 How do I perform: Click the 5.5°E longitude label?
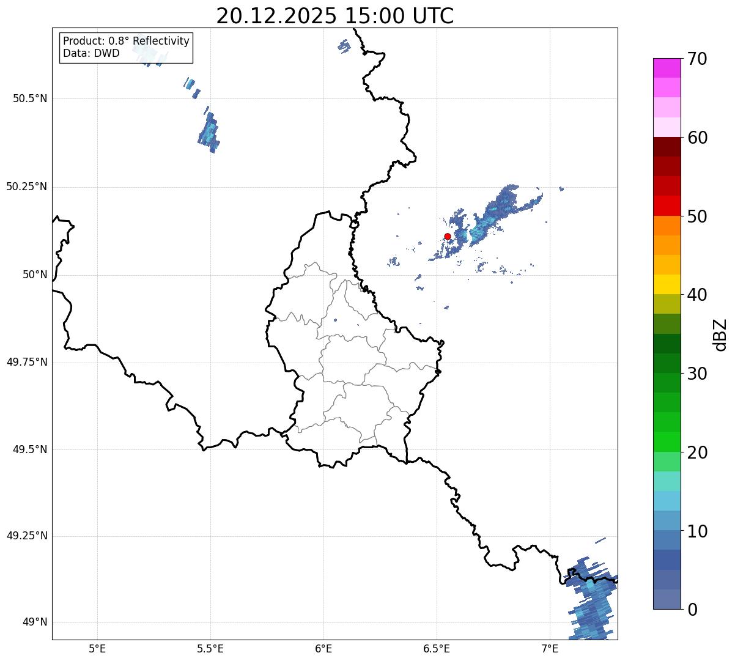click(x=210, y=648)
